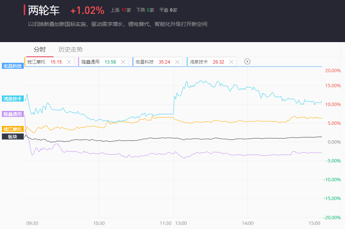
Task: Toggle the 鸿泉技术 cyan line label
Action: (12, 99)
